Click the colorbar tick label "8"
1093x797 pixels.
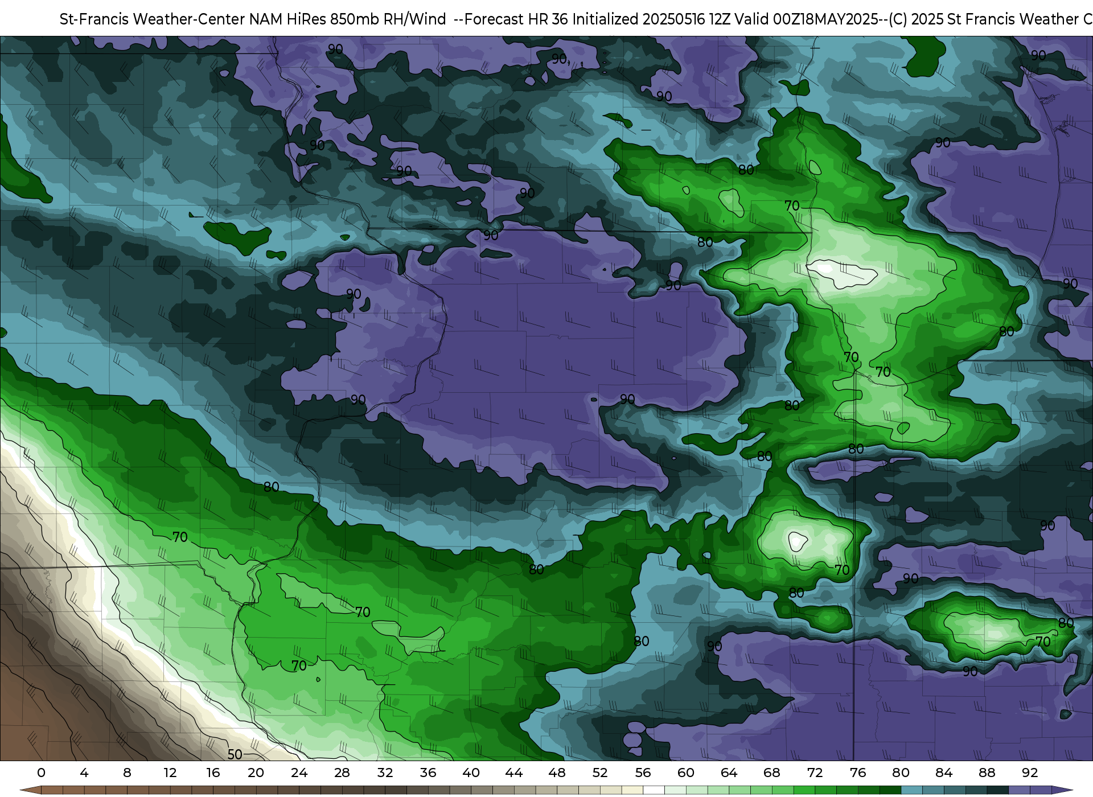(x=127, y=773)
